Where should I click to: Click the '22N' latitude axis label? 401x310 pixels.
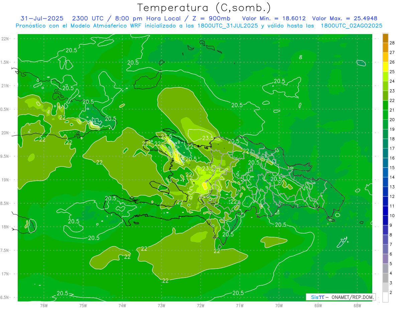pos(5,39)
